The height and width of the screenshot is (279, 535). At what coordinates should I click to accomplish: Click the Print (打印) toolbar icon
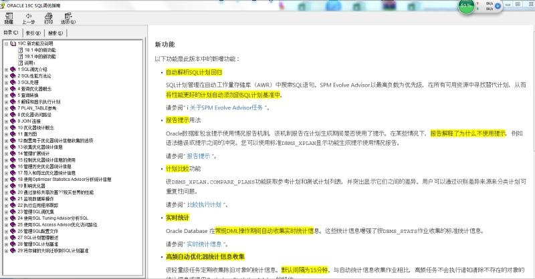click(x=49, y=16)
